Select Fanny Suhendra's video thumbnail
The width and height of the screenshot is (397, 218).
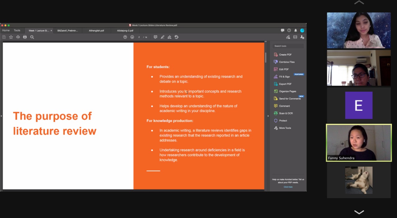(x=359, y=143)
